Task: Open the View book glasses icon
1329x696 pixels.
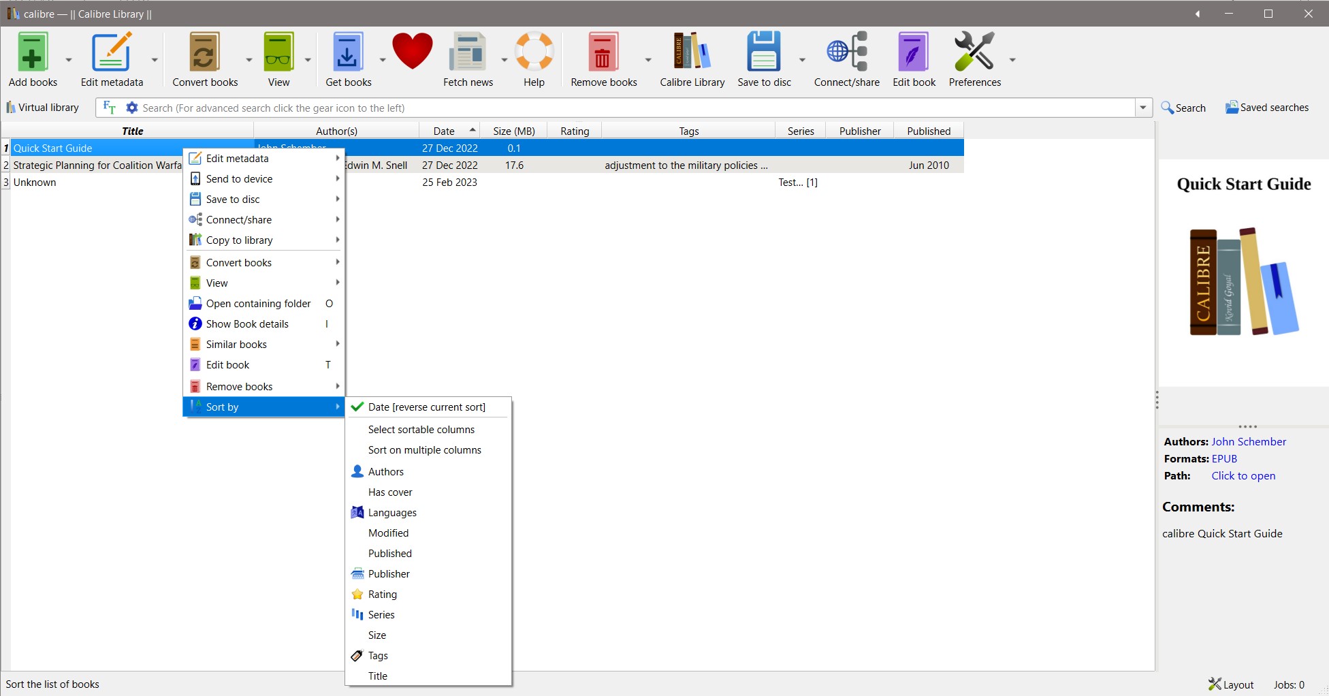Action: pos(278,52)
